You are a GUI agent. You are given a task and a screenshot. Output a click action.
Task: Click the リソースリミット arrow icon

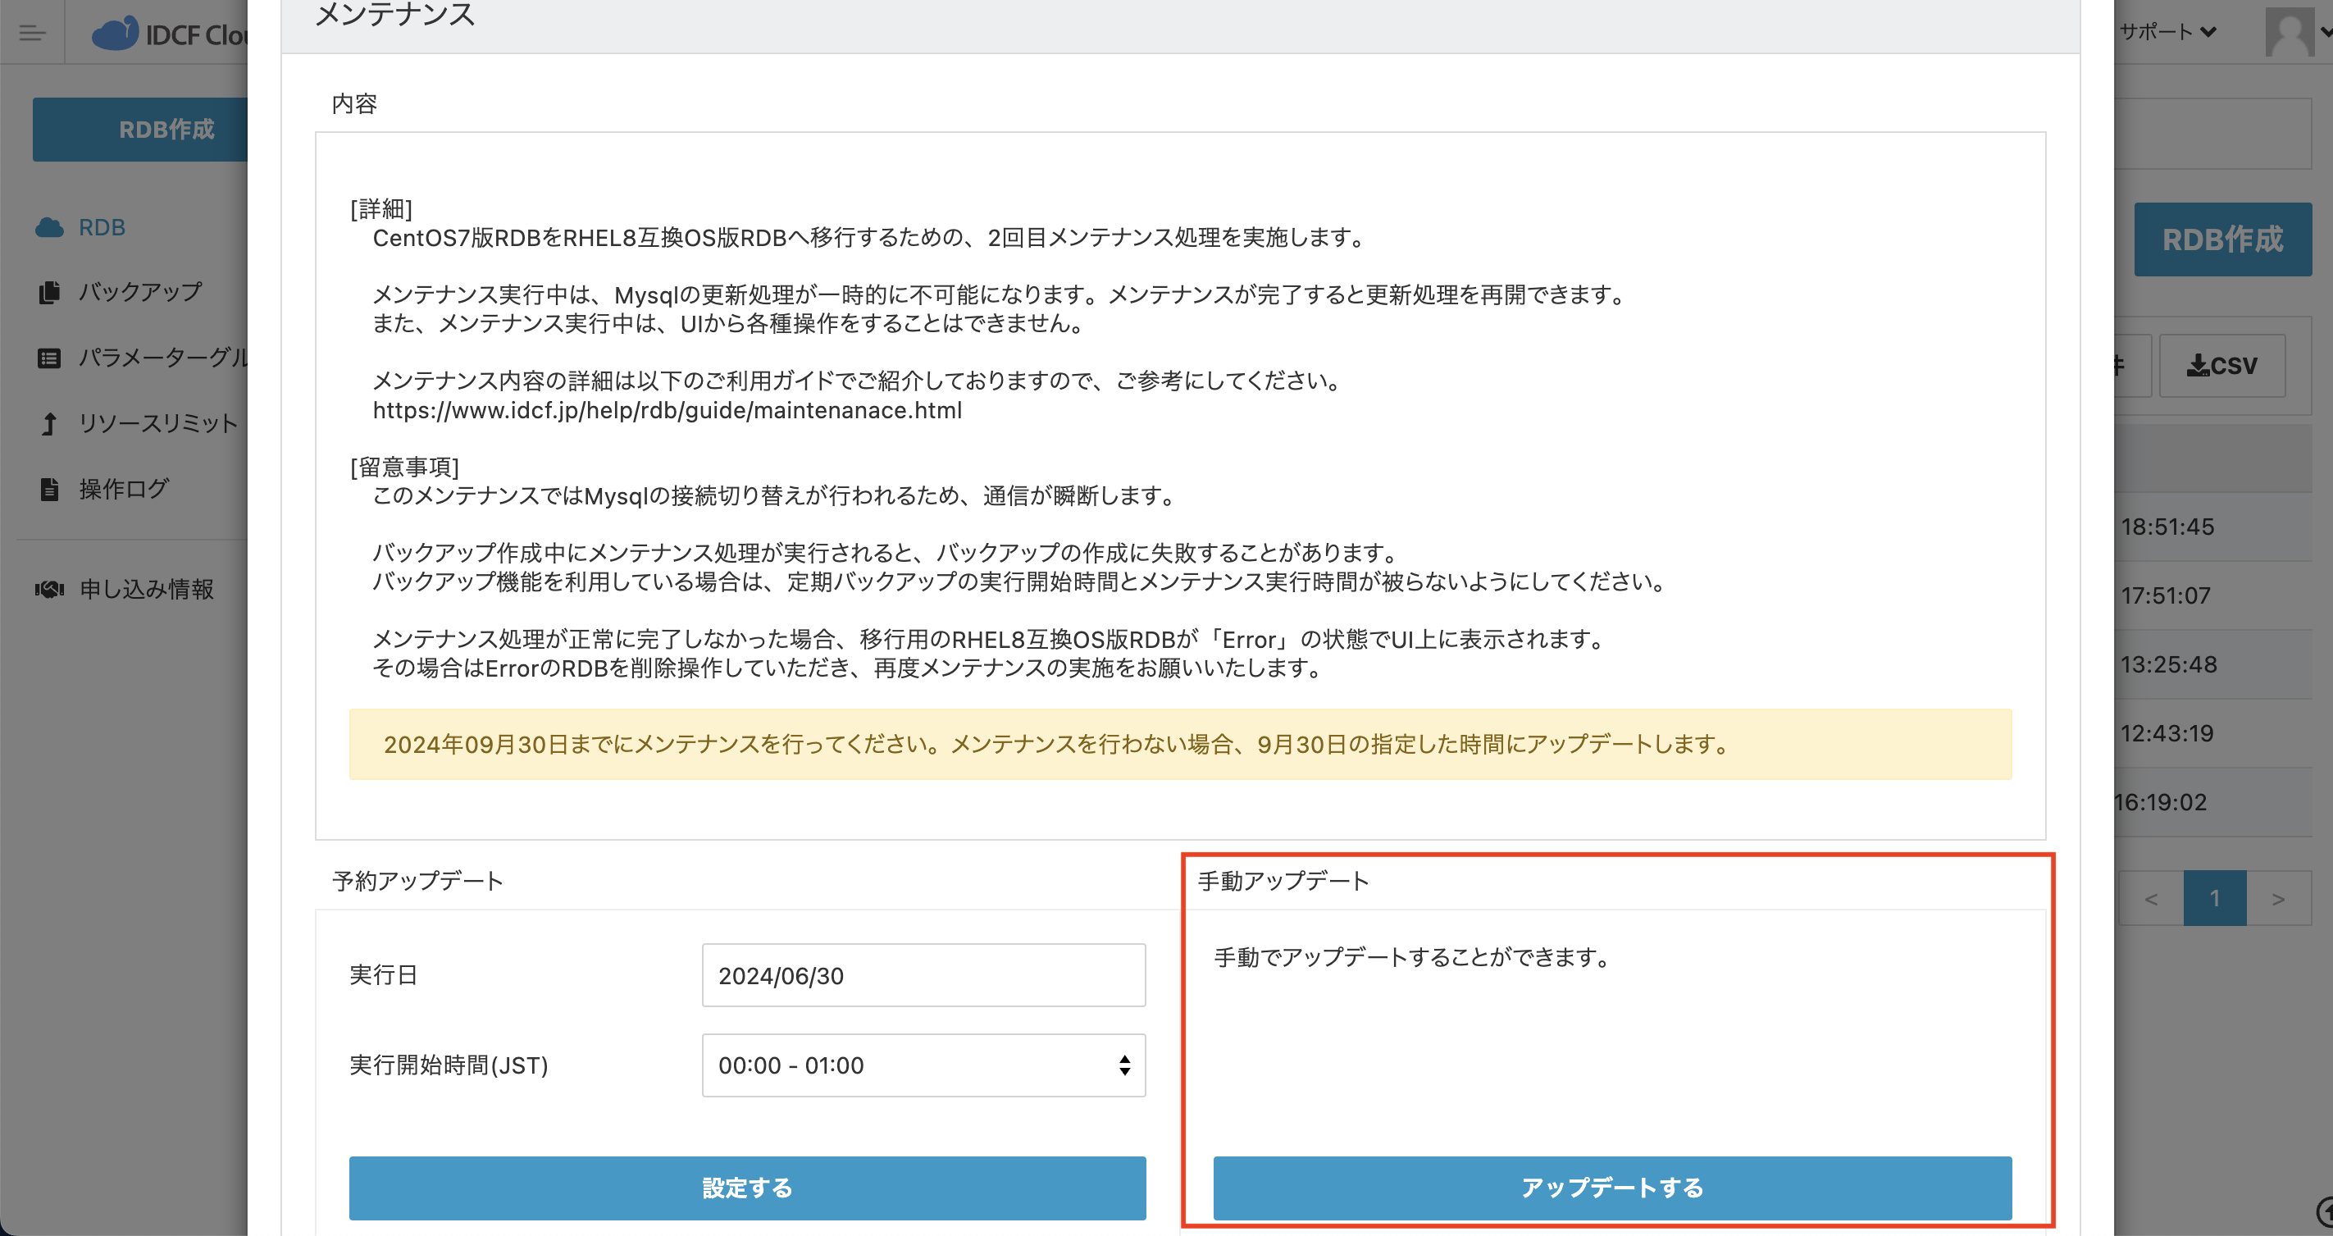(49, 424)
